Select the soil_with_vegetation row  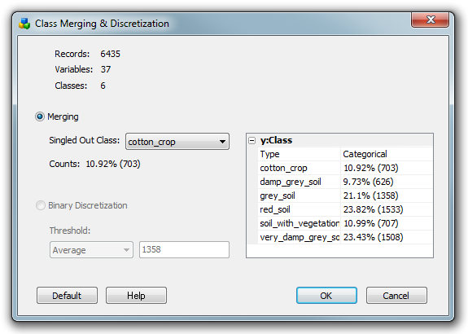[345, 223]
